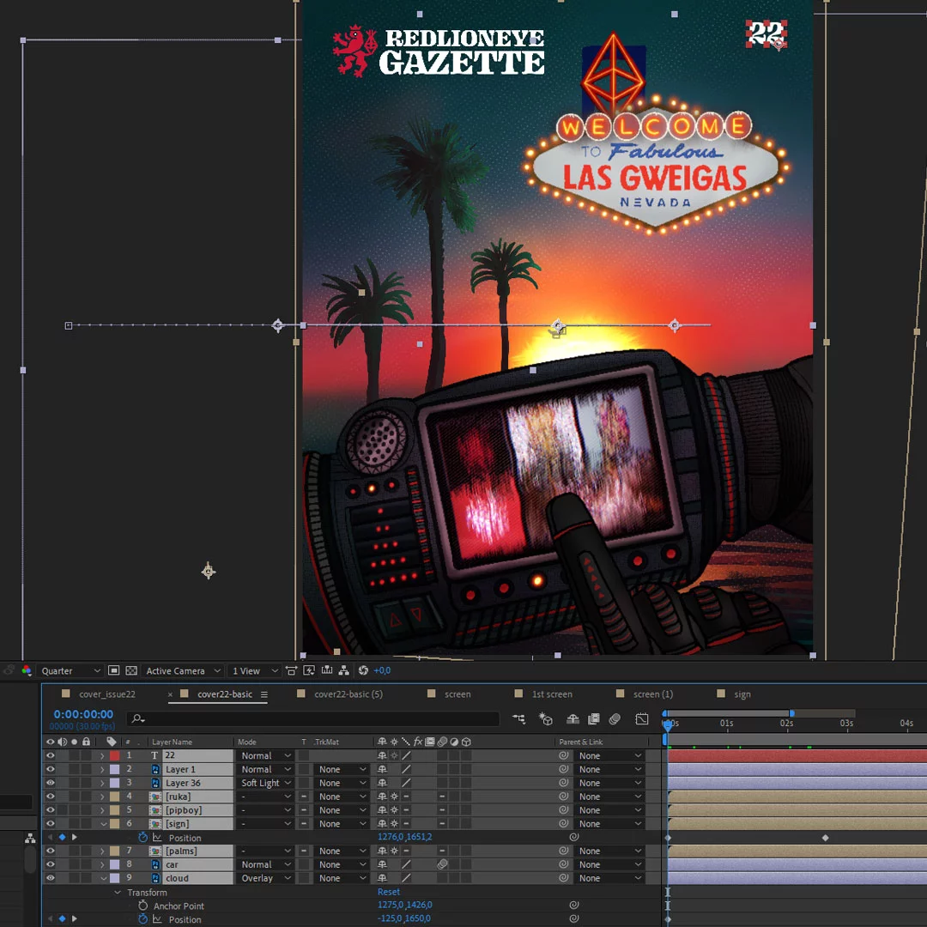This screenshot has width=927, height=927.
Task: Switch to the cover_issue22 tab
Action: click(107, 694)
